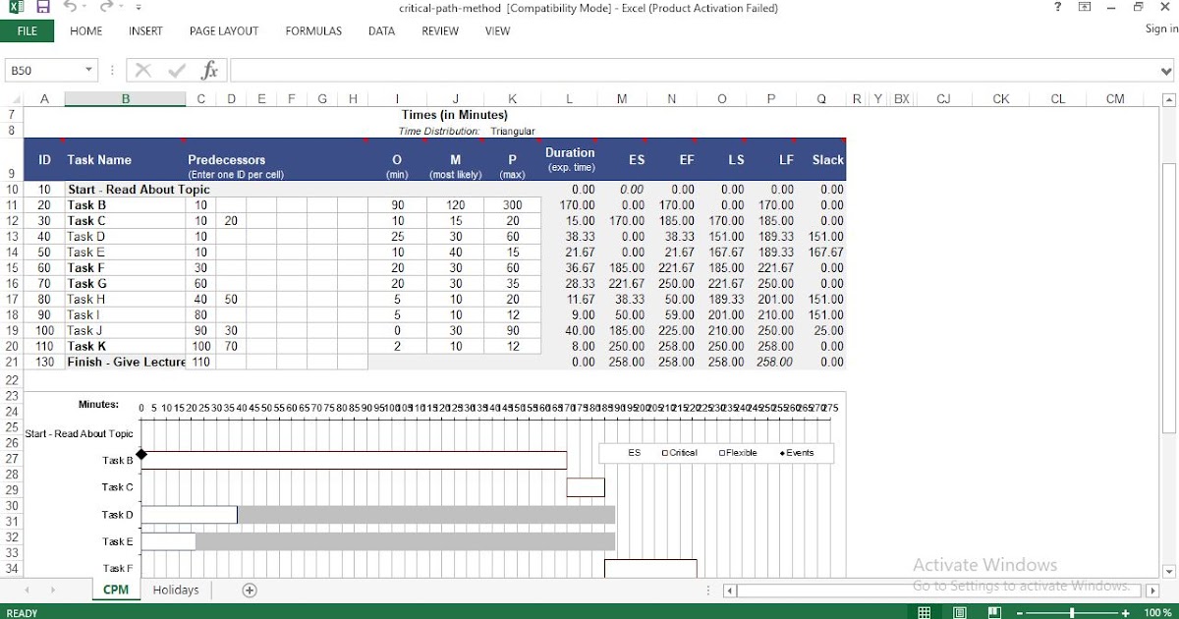
Task: Click the Undo arrow icon
Action: (70, 8)
